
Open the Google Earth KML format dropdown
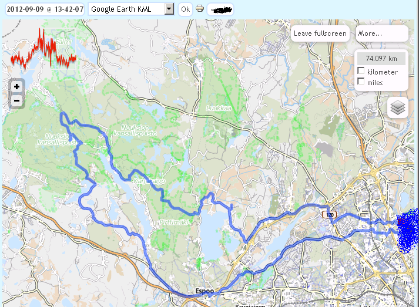click(x=126, y=9)
